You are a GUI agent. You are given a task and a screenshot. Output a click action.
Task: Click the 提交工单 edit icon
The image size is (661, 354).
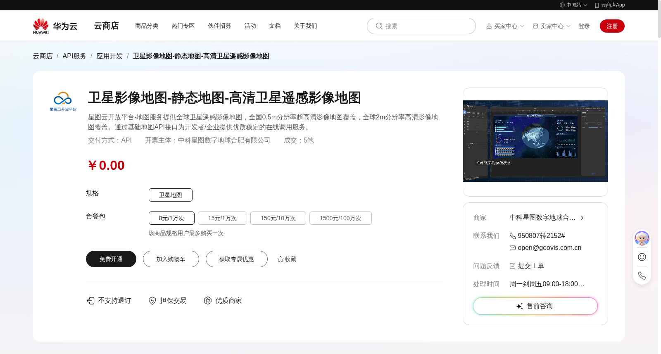pos(513,266)
